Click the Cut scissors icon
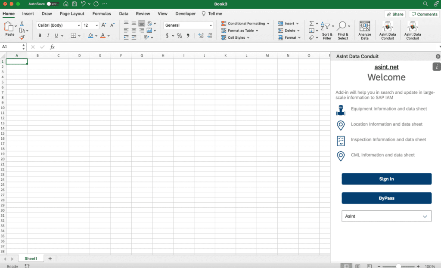 coord(22,24)
